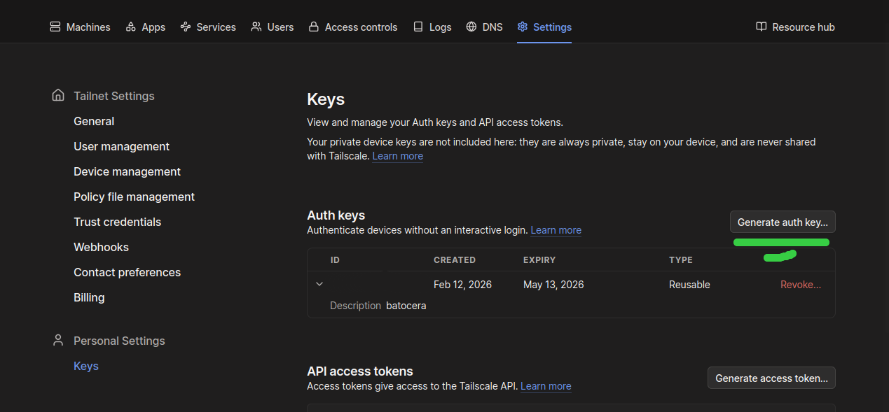Click the Generate access token button
This screenshot has height=412, width=889.
click(x=771, y=378)
